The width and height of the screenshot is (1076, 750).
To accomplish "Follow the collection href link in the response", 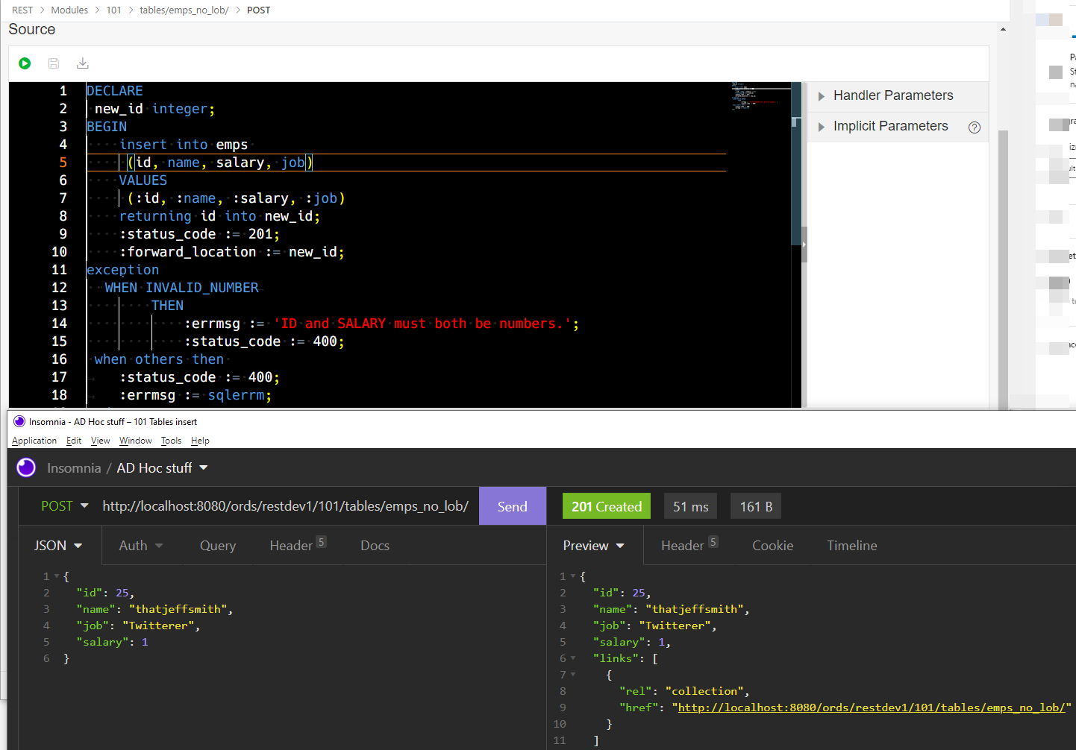I will click(871, 708).
